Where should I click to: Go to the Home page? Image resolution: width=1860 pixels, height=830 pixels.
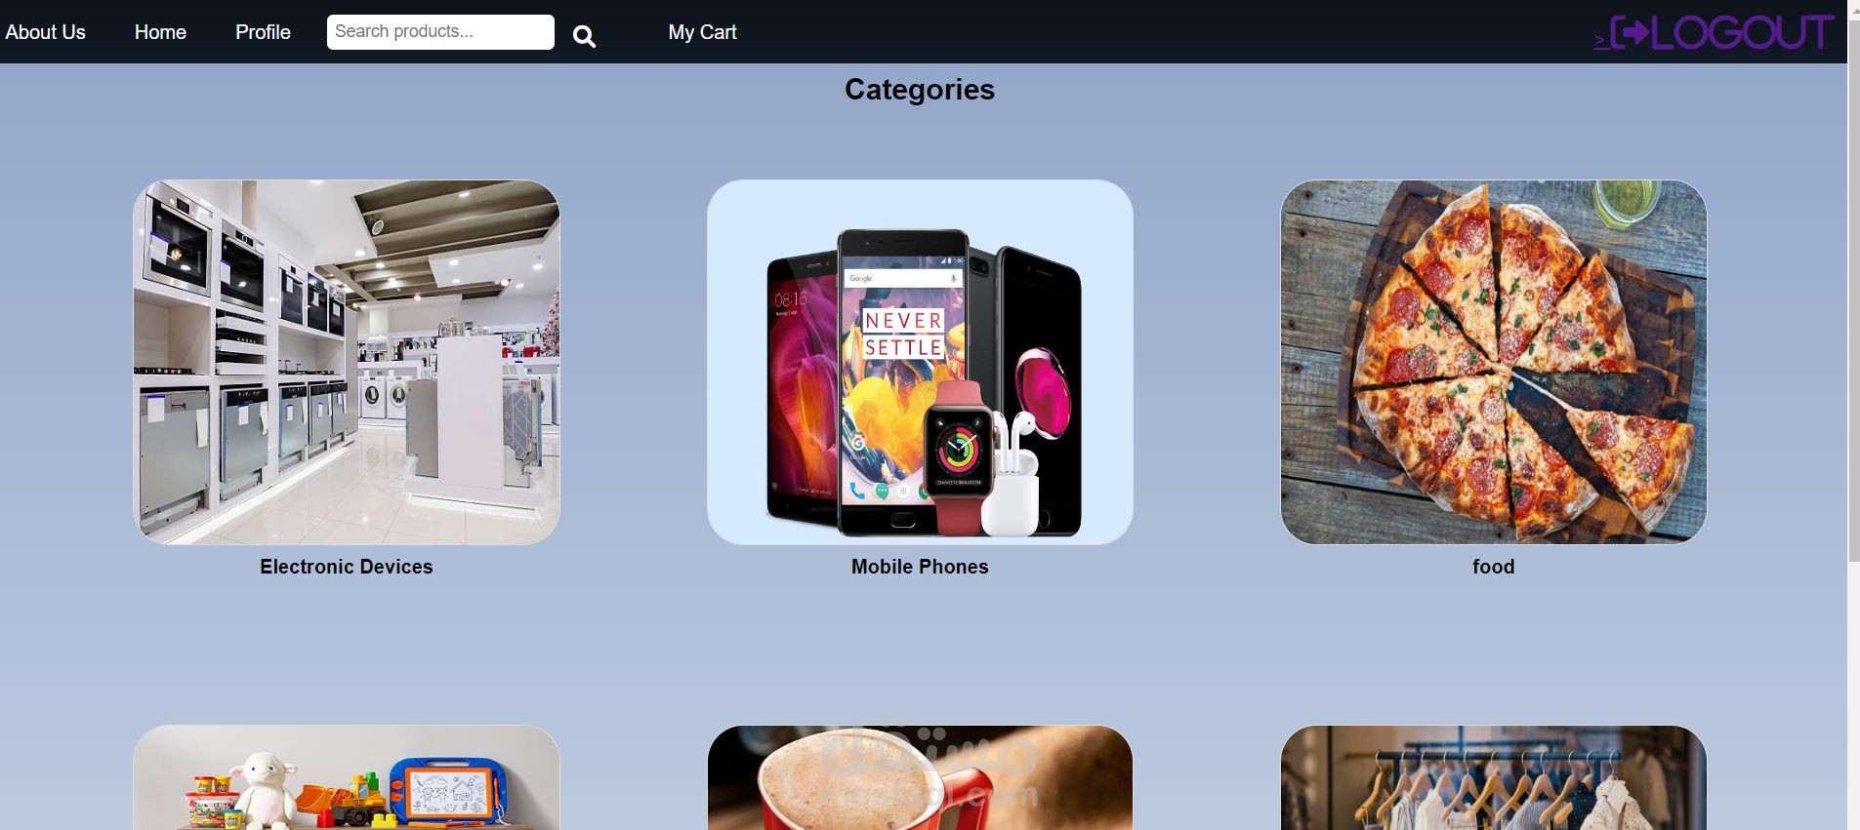[160, 32]
